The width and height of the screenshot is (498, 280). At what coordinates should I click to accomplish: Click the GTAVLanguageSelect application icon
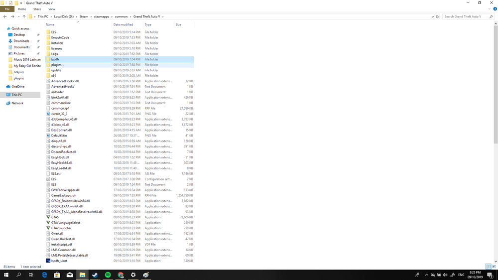48,223
